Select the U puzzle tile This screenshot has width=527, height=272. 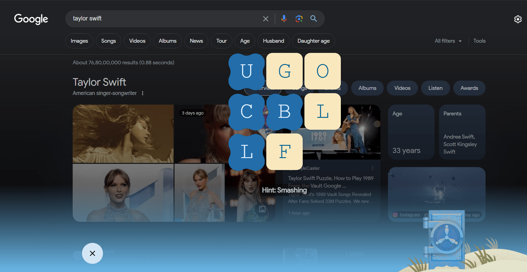click(247, 72)
